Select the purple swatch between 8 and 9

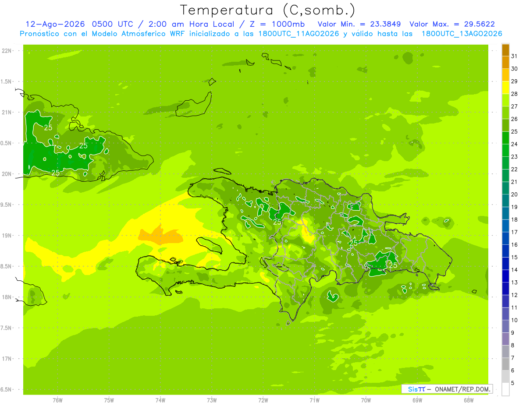tap(505, 339)
